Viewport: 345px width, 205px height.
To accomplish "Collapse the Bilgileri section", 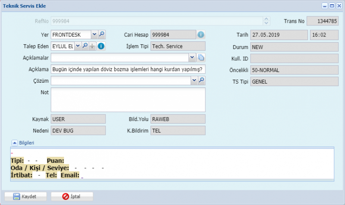I will (x=15, y=143).
